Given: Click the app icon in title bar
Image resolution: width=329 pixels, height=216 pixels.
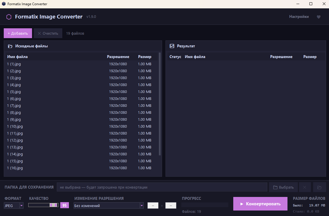Looking at the screenshot, I should coord(3,4).
